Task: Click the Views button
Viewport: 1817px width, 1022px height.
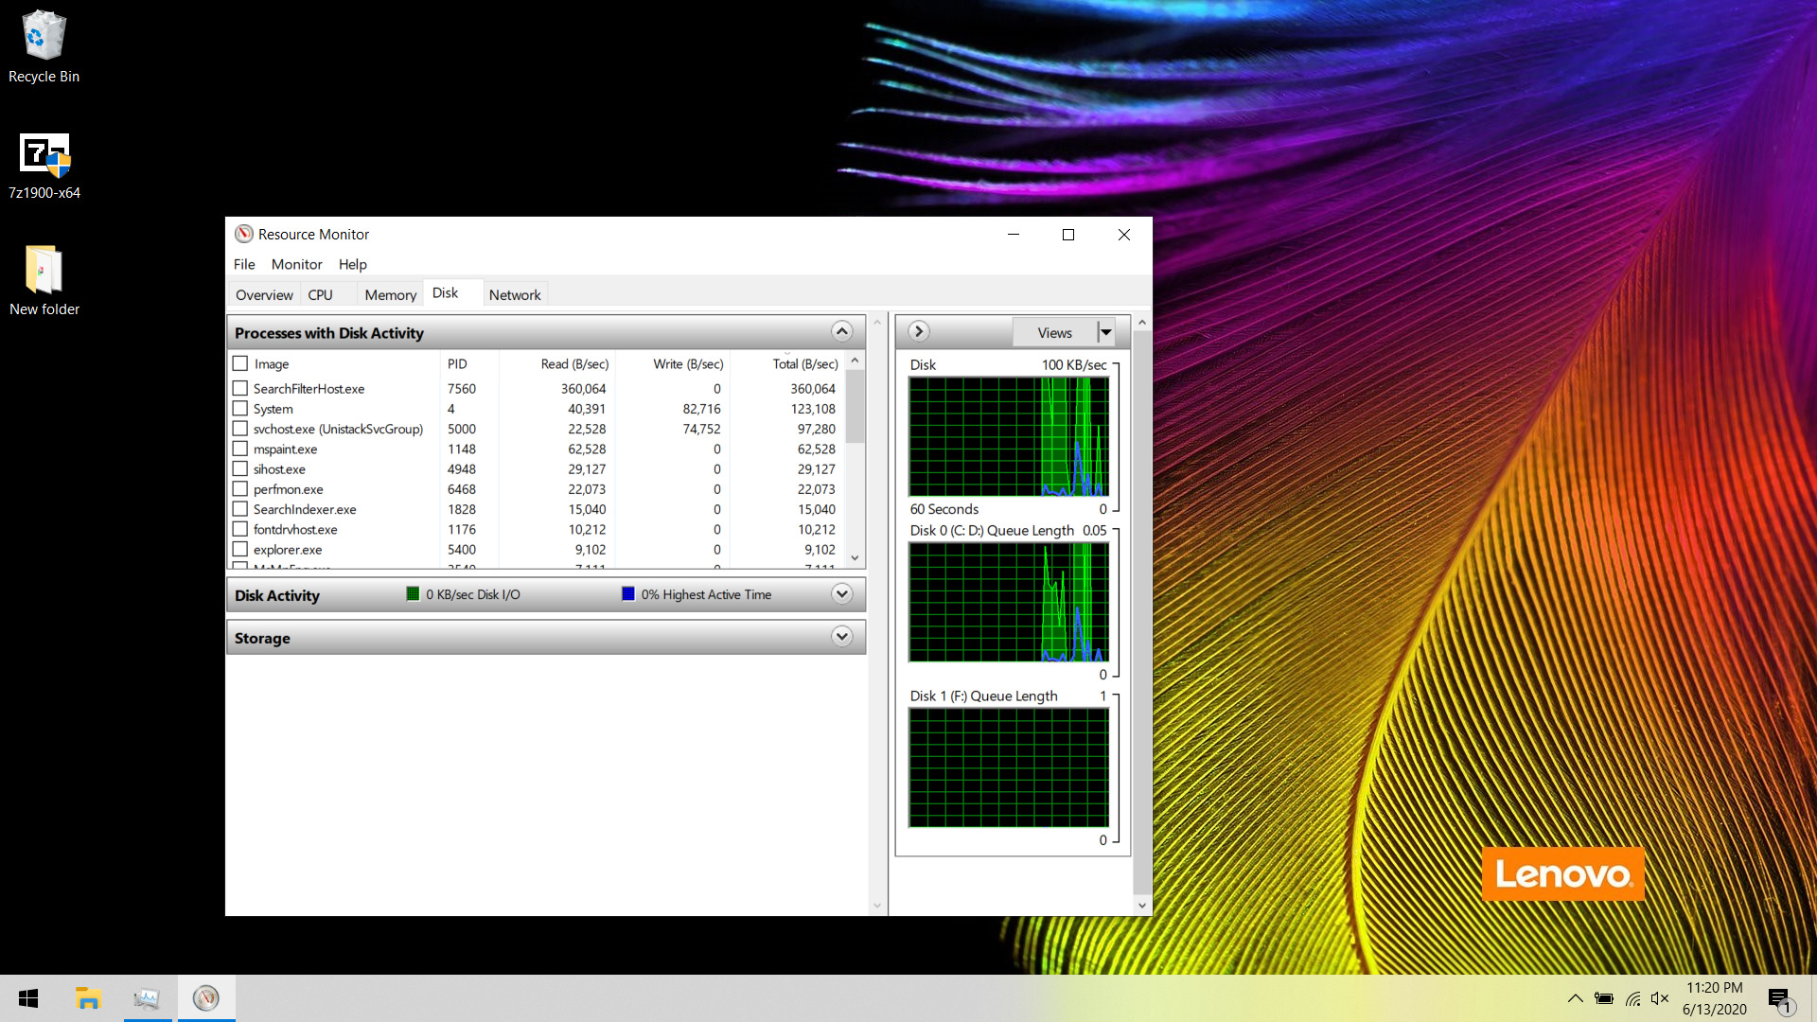Action: pos(1054,332)
